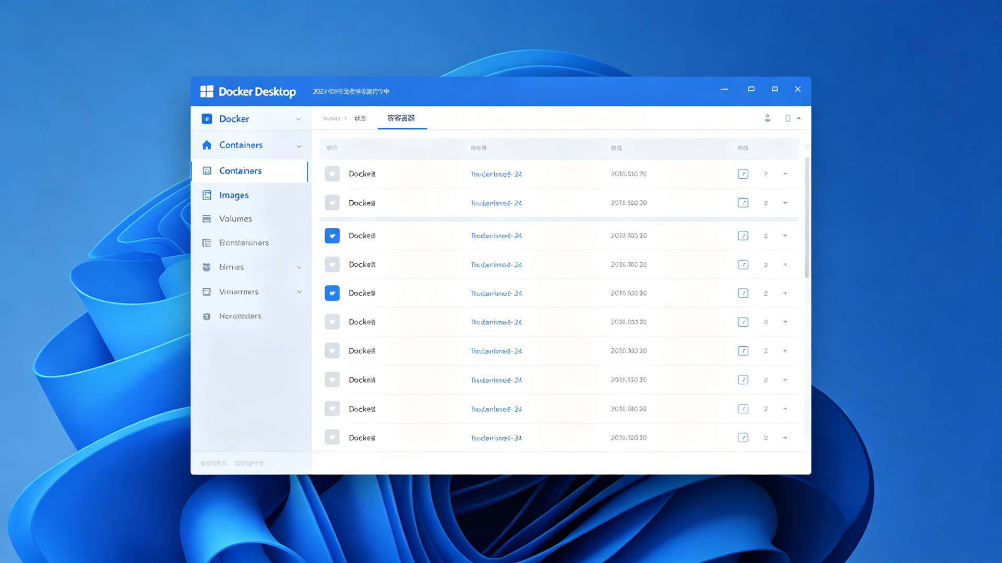Click the number 2 in the fifth row
1002x563 pixels.
(x=766, y=293)
